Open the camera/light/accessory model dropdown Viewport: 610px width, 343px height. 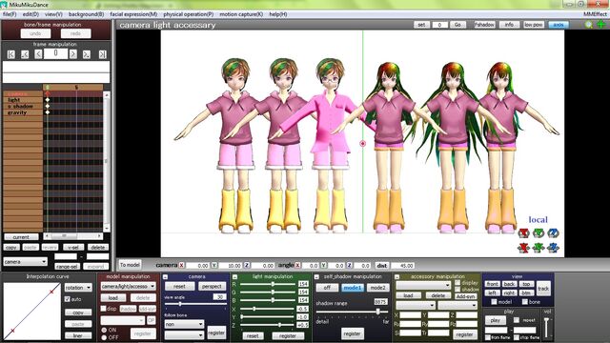(x=129, y=286)
